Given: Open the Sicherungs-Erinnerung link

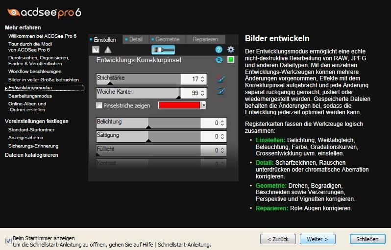Looking at the screenshot, I should coord(33,146).
